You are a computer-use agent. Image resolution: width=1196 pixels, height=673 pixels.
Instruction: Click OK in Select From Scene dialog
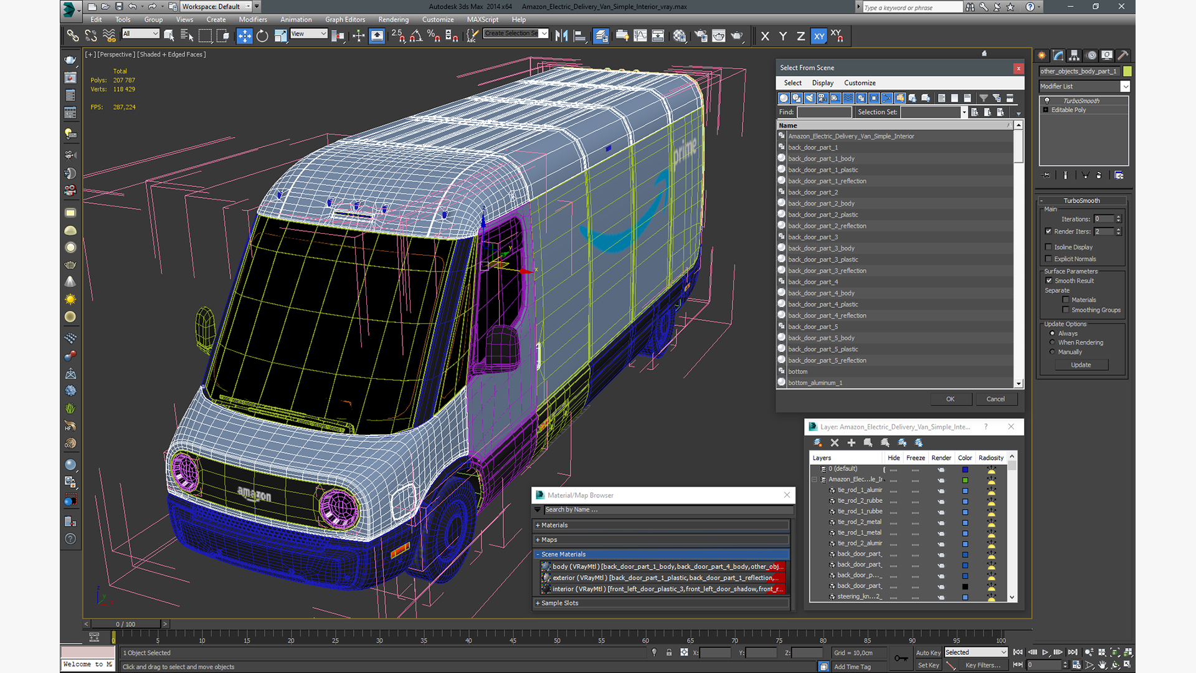point(951,399)
